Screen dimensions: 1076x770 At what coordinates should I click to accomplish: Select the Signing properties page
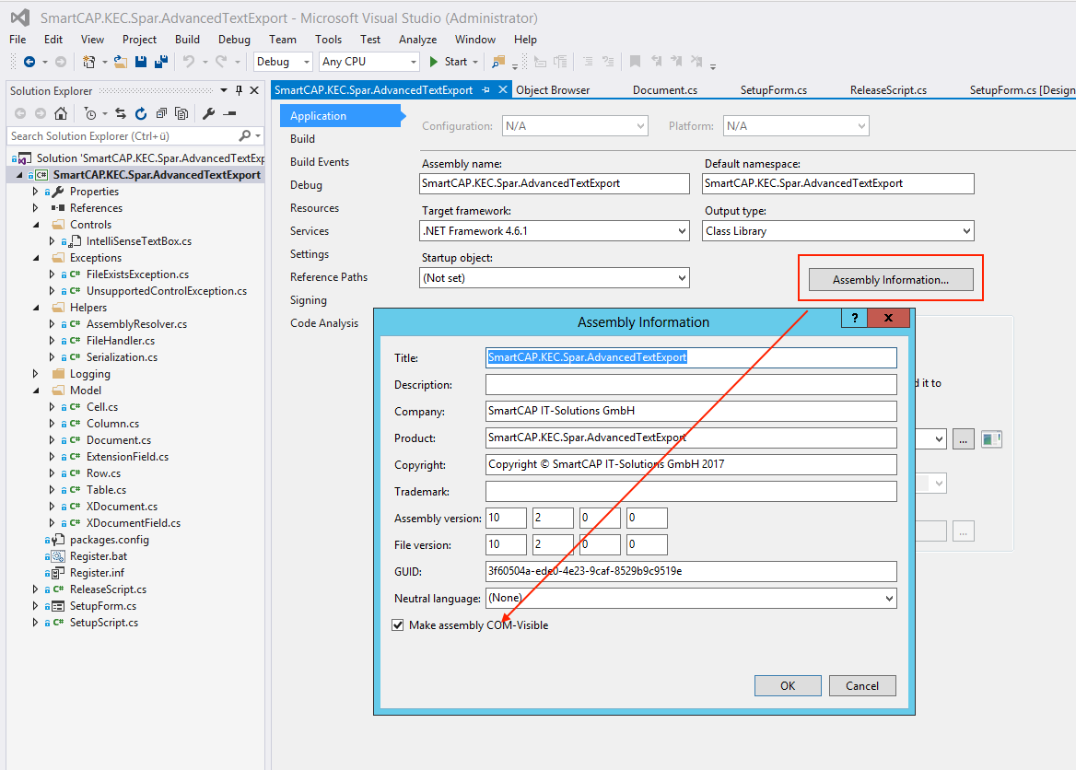coord(308,300)
